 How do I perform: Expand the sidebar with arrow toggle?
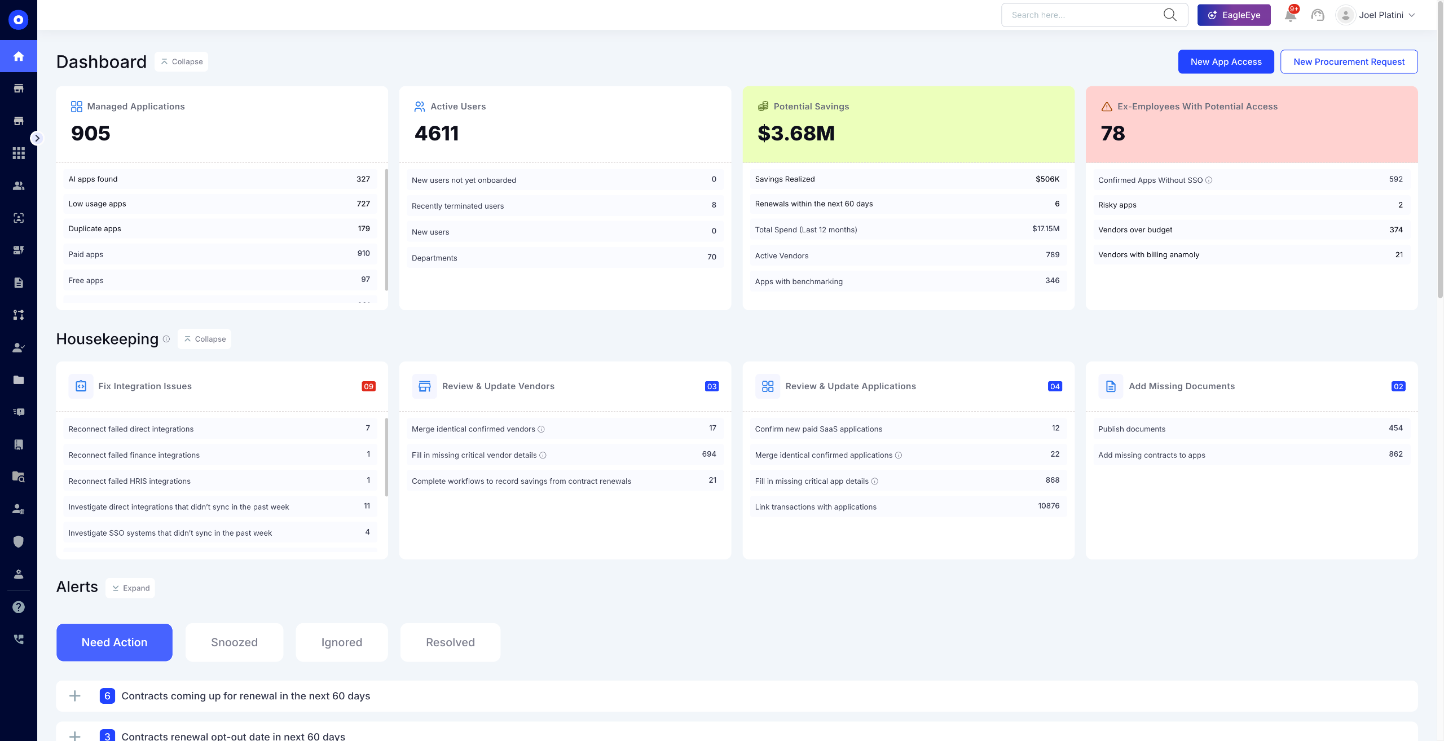click(x=37, y=138)
